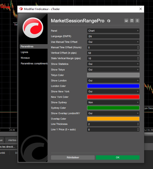This screenshot has height=169, width=153.
Task: Expand the Show Overlap London/NY dropdown
Action: pyautogui.click(x=113, y=113)
